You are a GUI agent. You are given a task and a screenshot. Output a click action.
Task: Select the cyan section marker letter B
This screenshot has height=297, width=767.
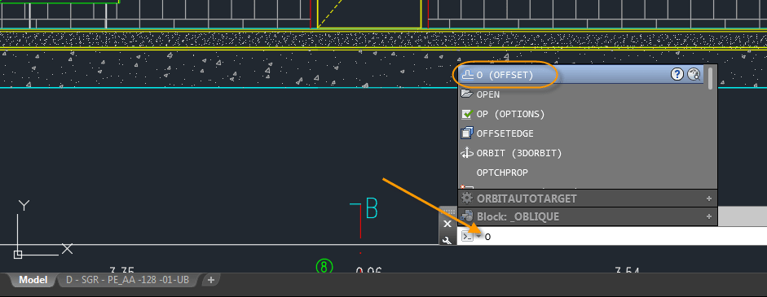372,208
